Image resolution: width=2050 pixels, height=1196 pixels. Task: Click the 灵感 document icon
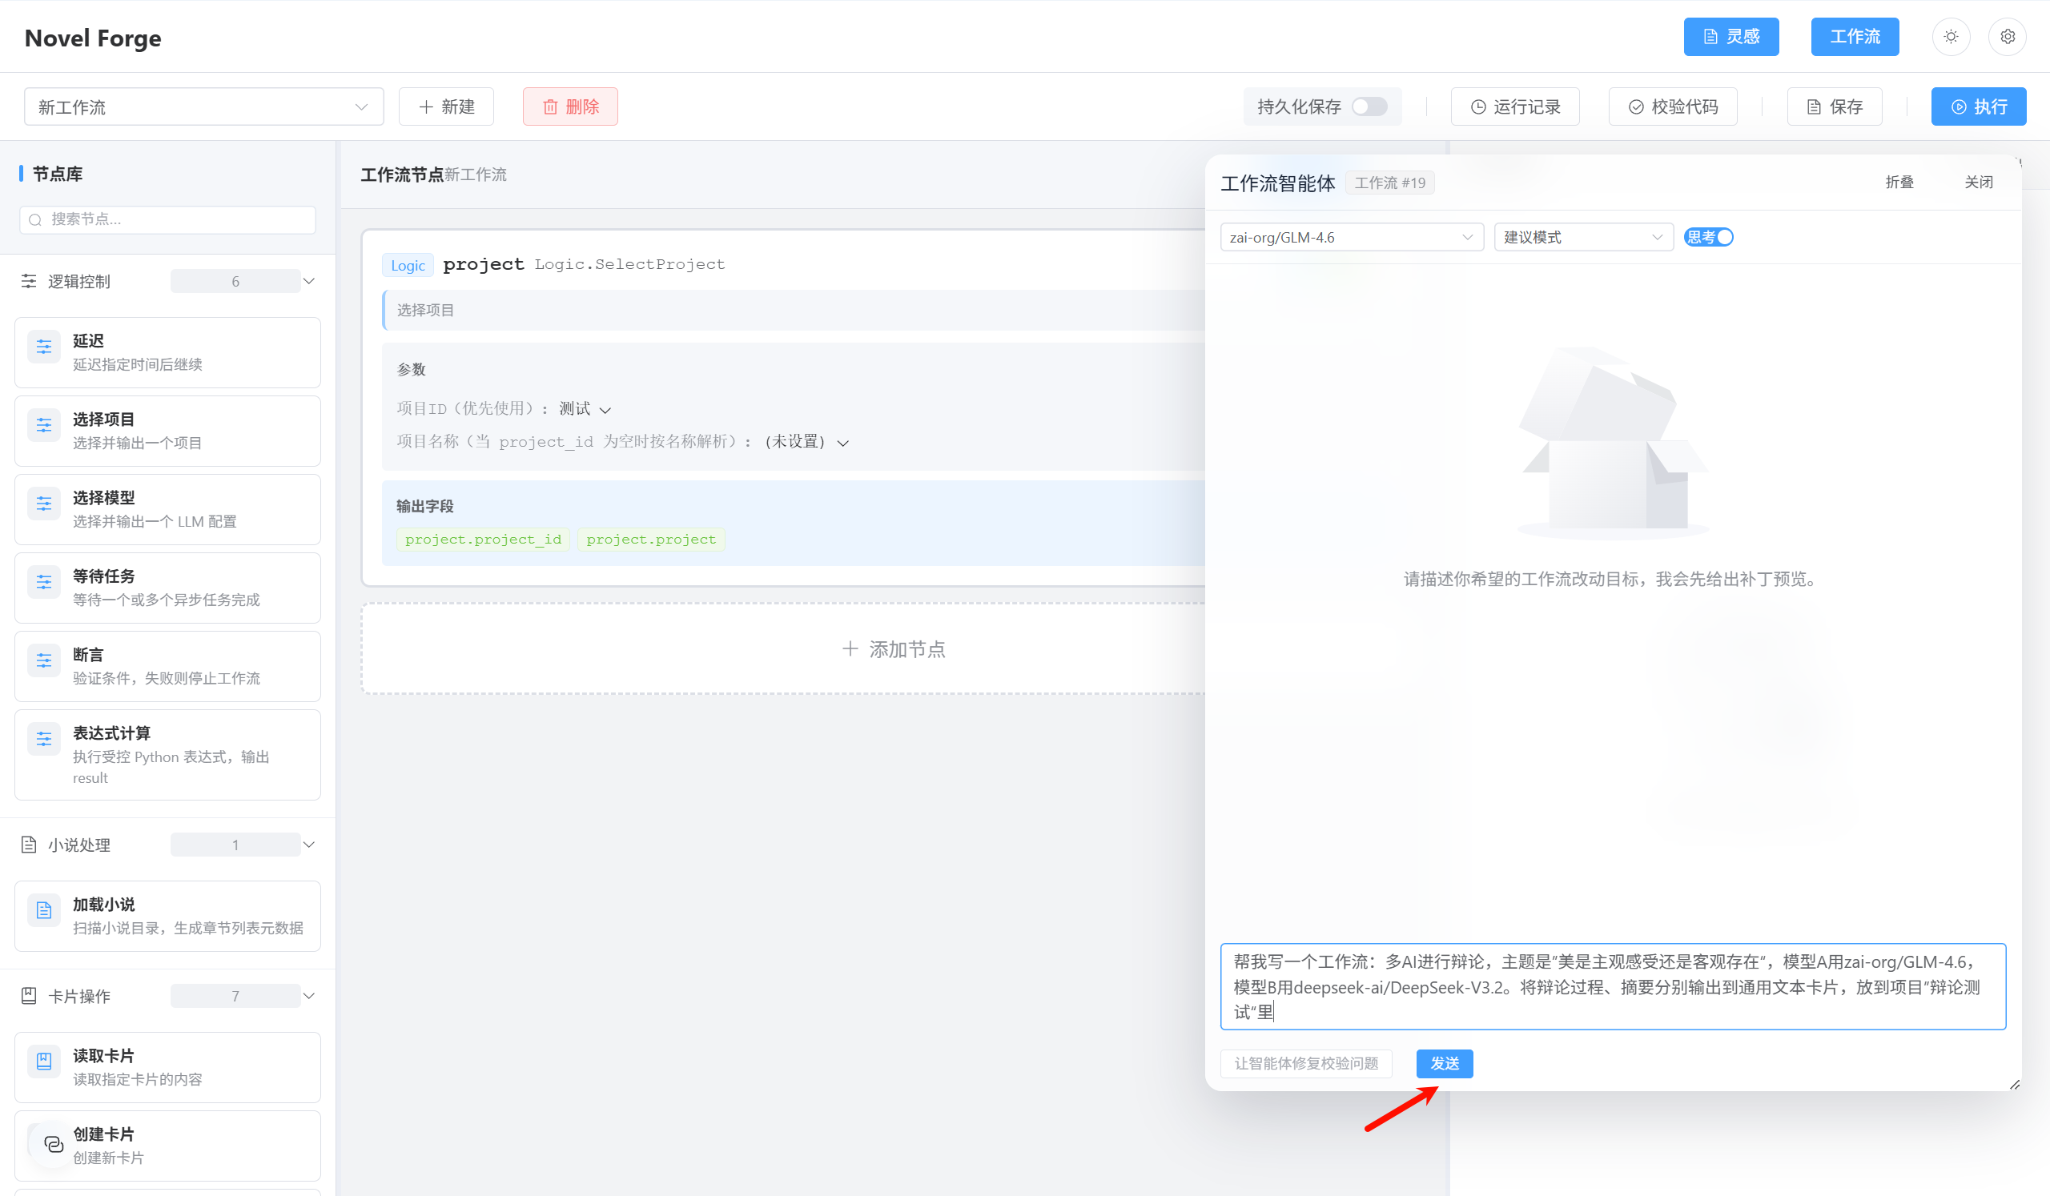(x=1710, y=37)
